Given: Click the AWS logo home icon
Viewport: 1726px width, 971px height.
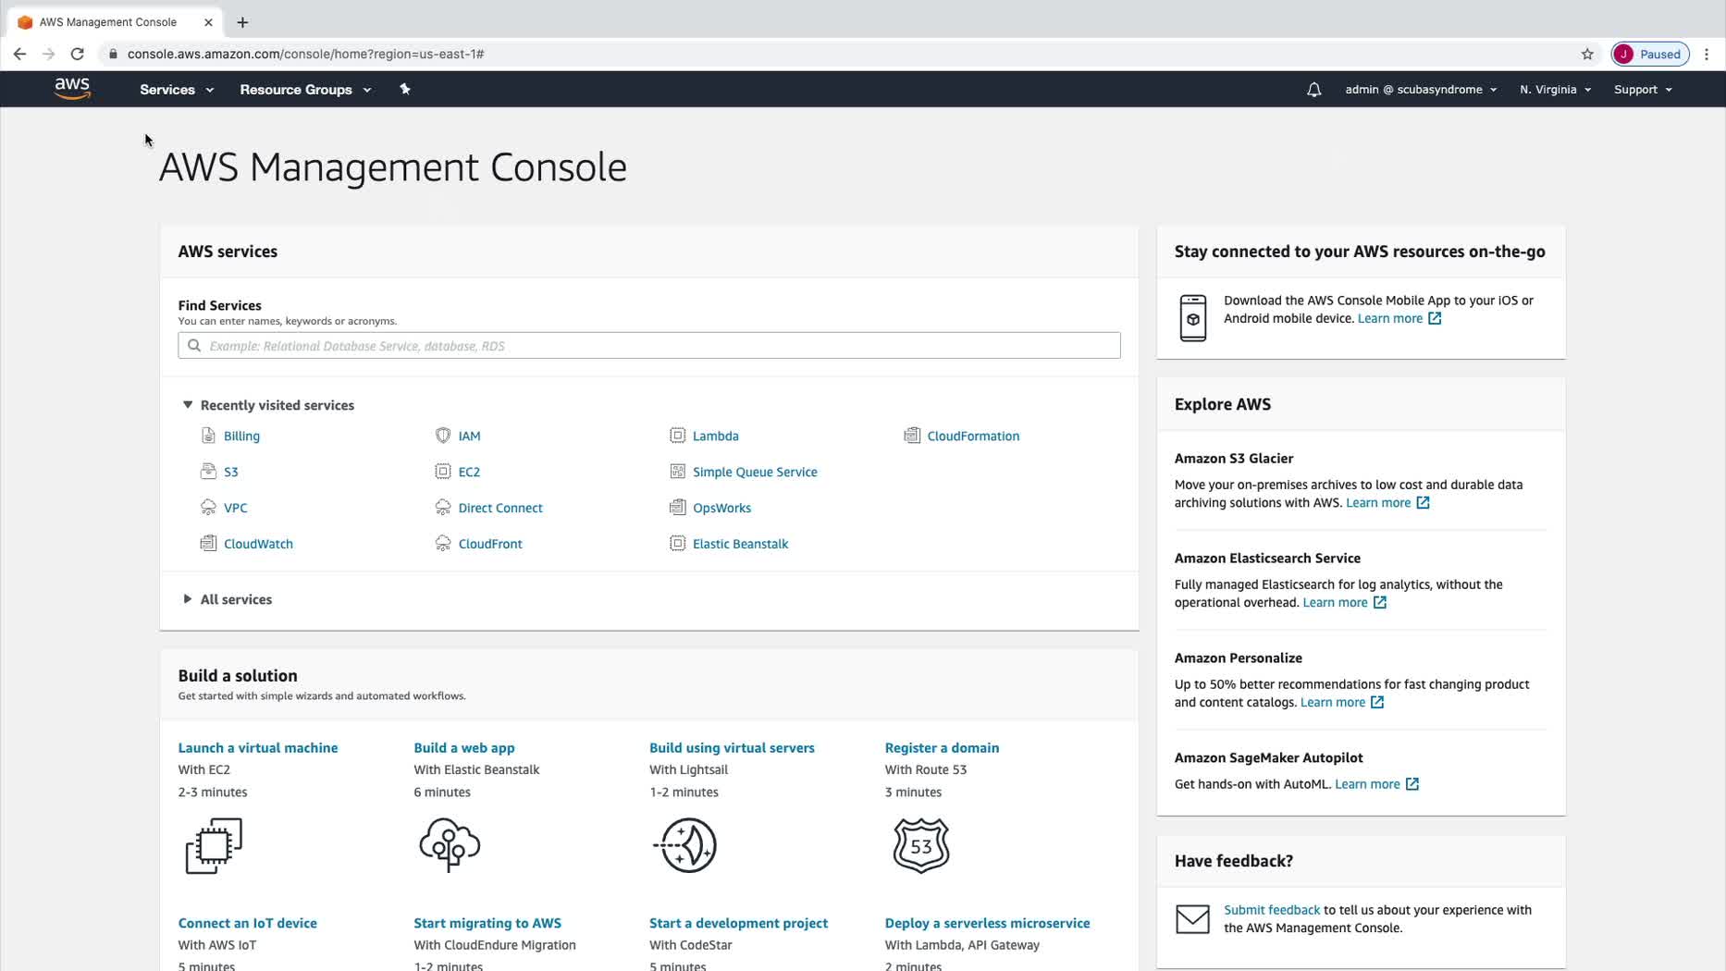Looking at the screenshot, I should pos(72,89).
